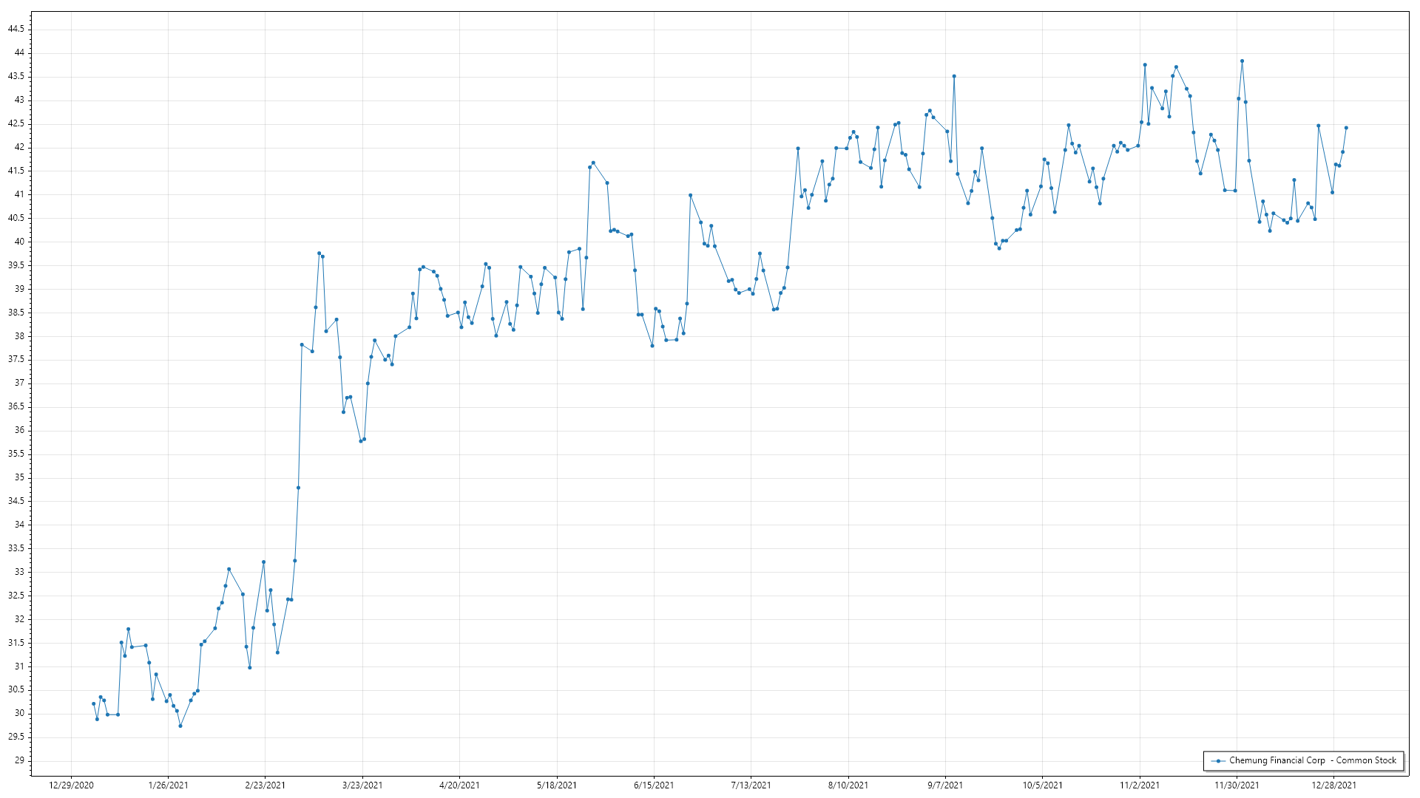Click the 43.5 spike point after 9/7/2021
Viewport: 1420px width, 798px height.
[x=954, y=76]
